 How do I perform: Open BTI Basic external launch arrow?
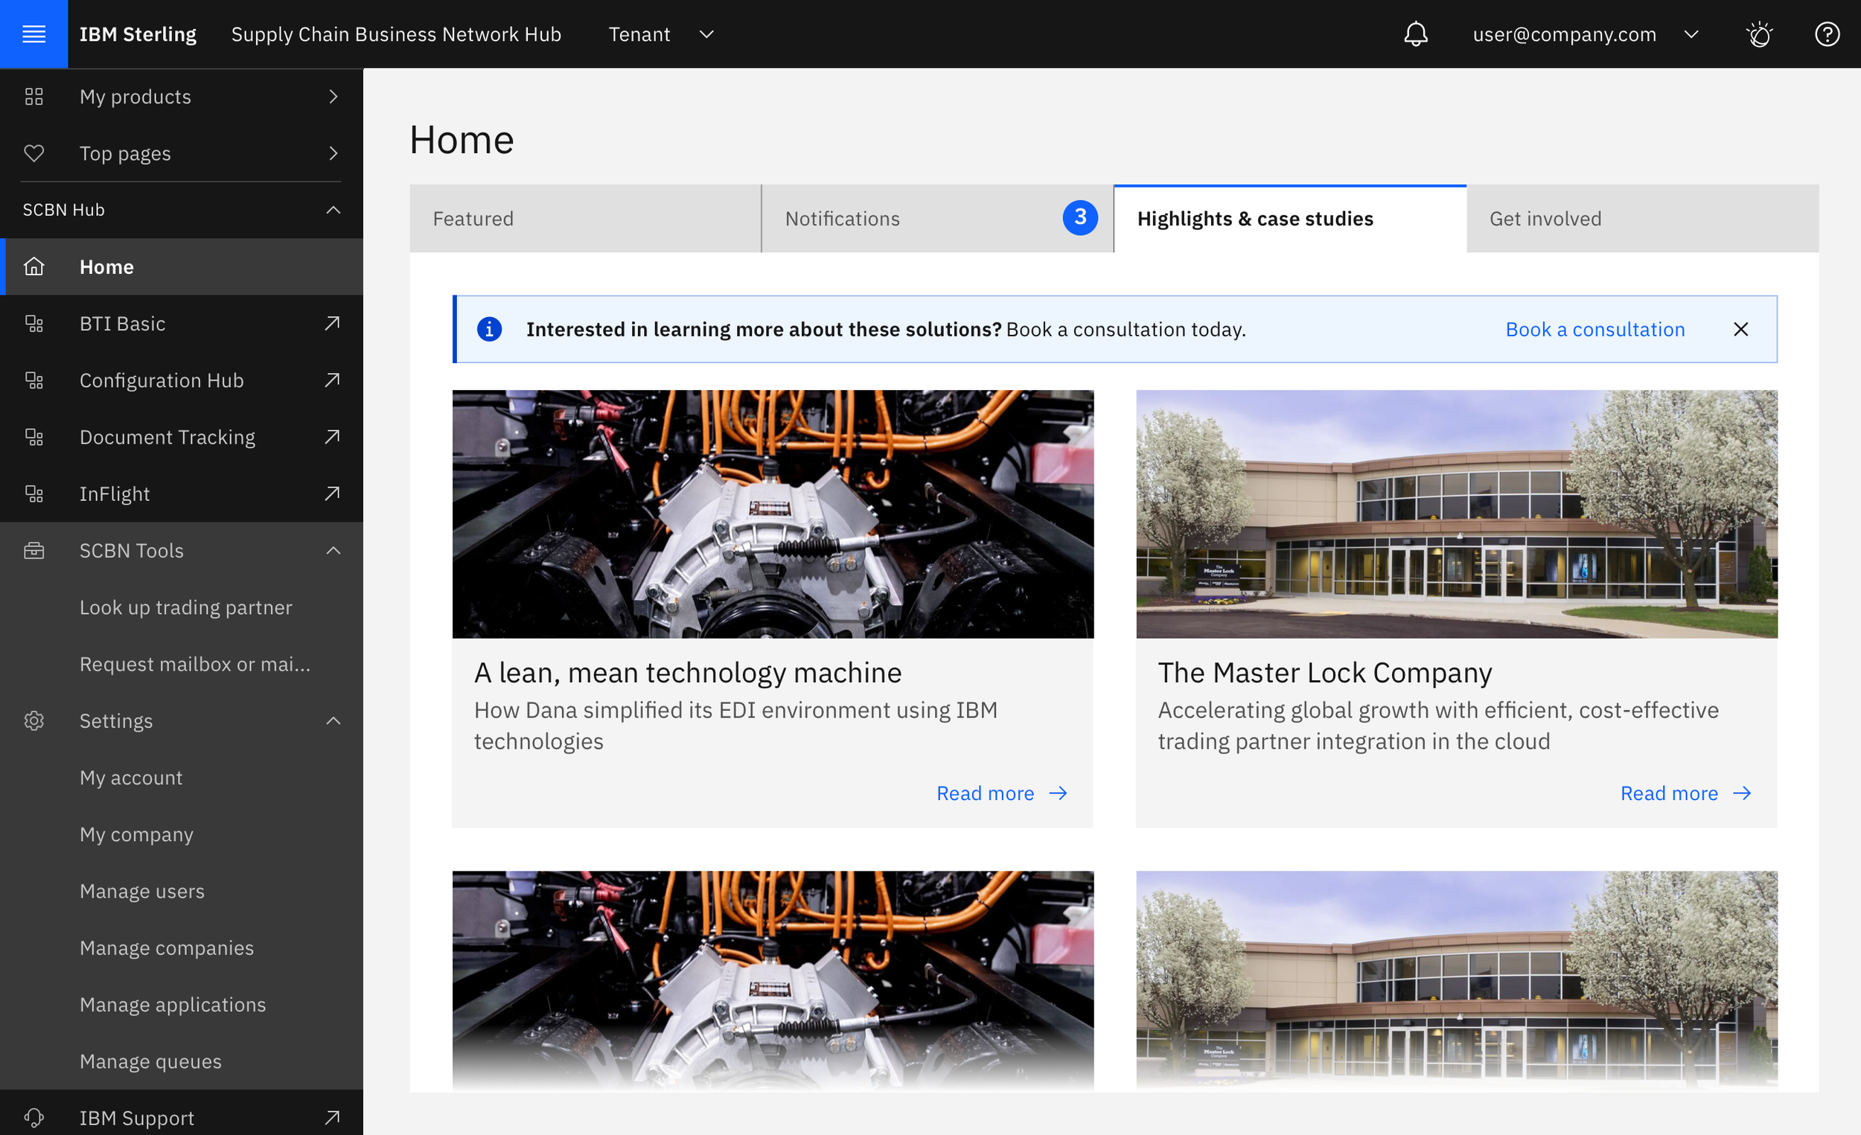[332, 323]
